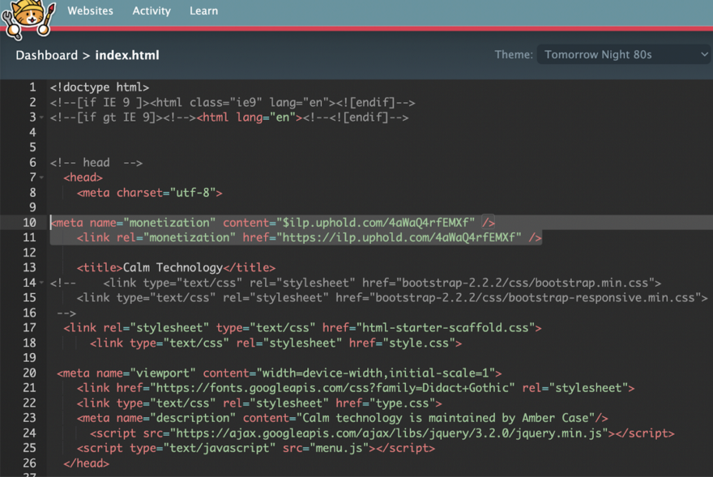Image resolution: width=713 pixels, height=477 pixels.
Task: Click the IE 9 conditional comment on line 2
Action: tap(233, 102)
